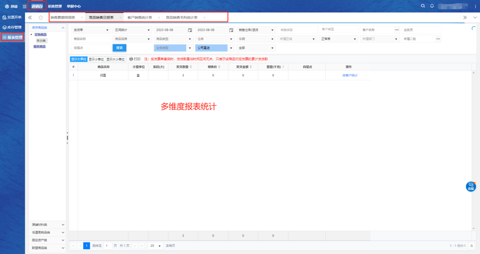Open the start date calendar picker icon

pyautogui.click(x=190, y=30)
